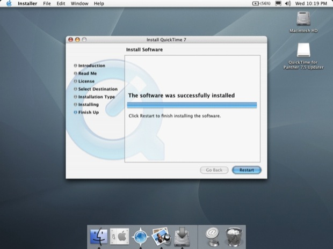Click the @ spring icon in the Dock
Viewport: 333px width, 249px height.
212,236
